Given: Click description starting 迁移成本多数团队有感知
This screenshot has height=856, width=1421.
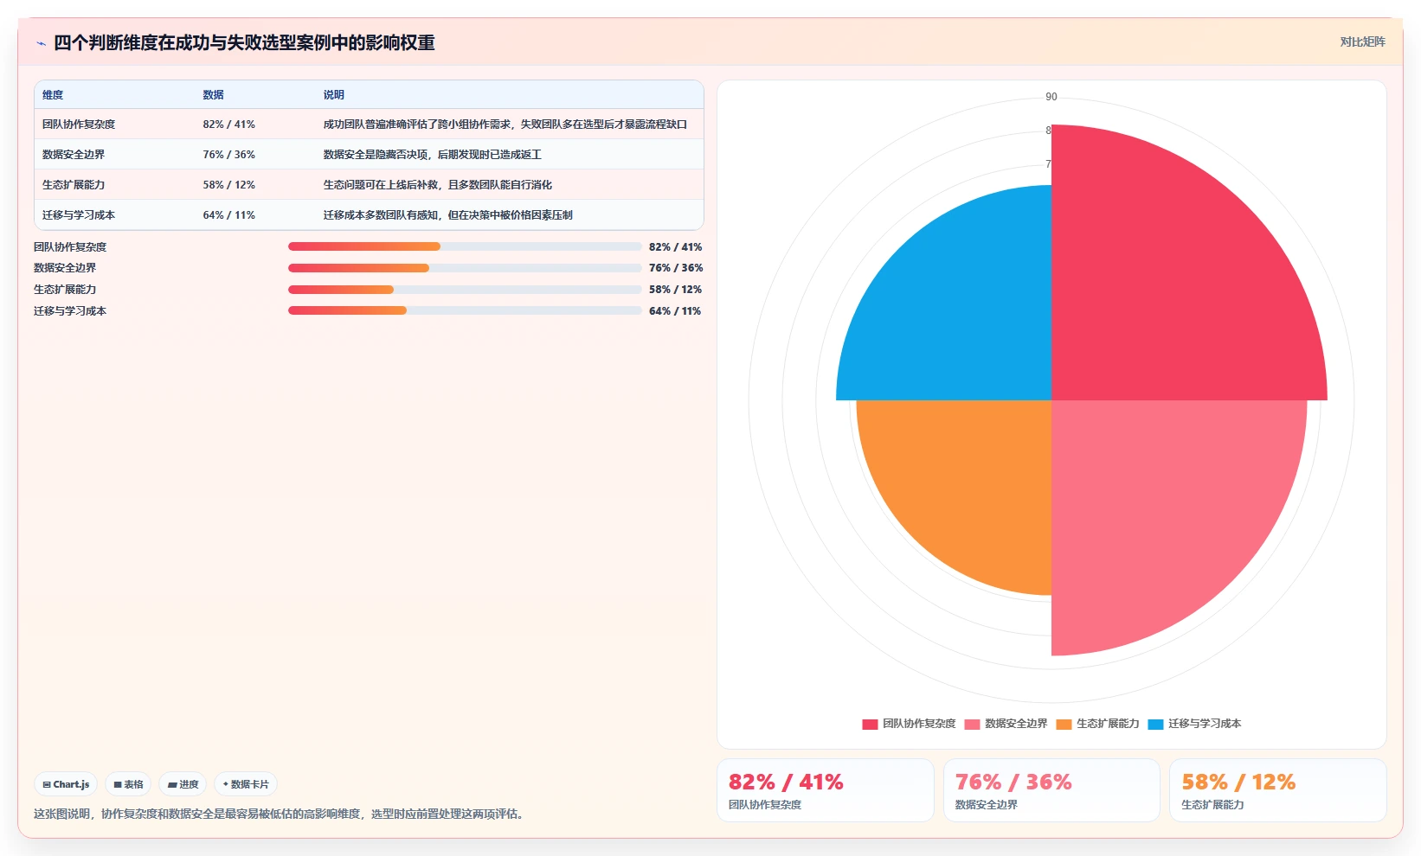Looking at the screenshot, I should click(448, 215).
